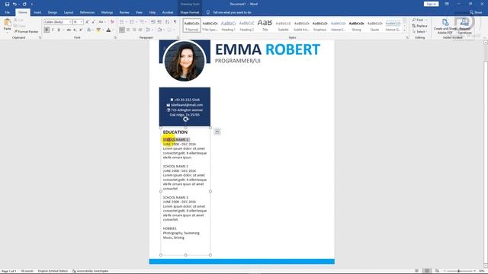Sort the selected paragraphs
The width and height of the screenshot is (488, 274).
pos(168,22)
